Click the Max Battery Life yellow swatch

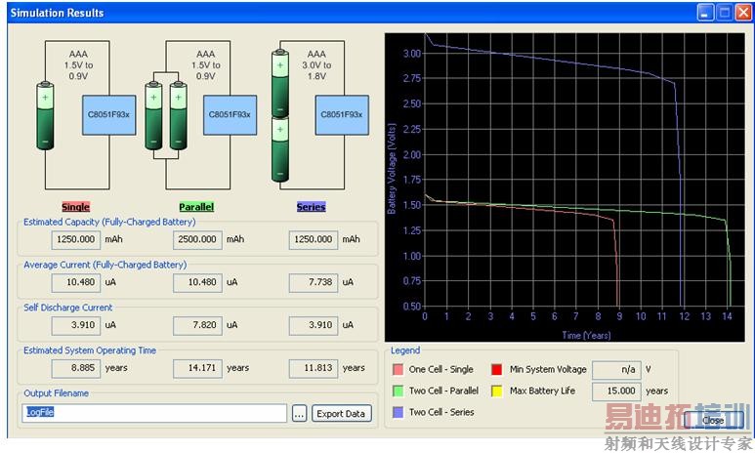[x=496, y=391]
